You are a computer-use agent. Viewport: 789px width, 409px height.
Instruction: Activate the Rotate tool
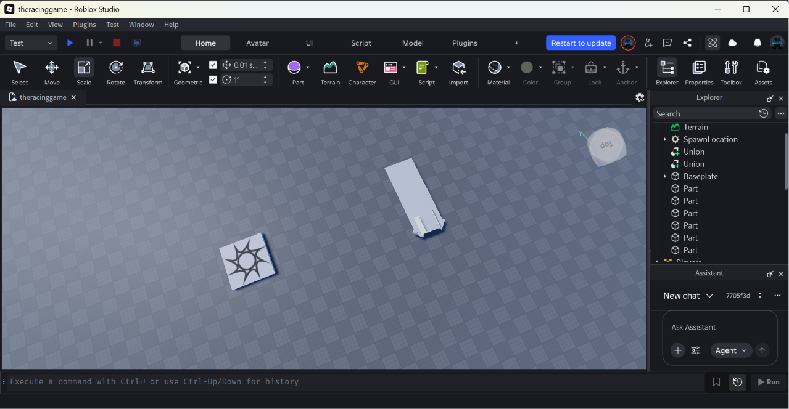point(116,72)
